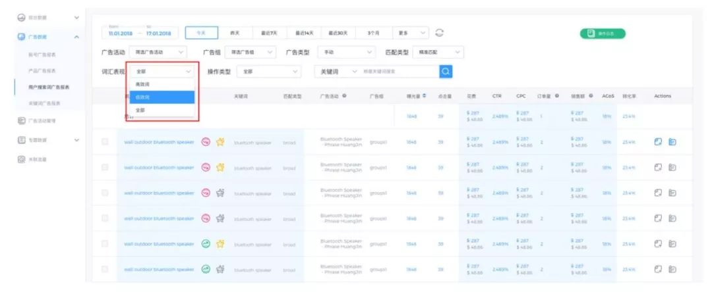Open the 广告活动 filter dropdown
The image size is (712, 292).
[158, 52]
